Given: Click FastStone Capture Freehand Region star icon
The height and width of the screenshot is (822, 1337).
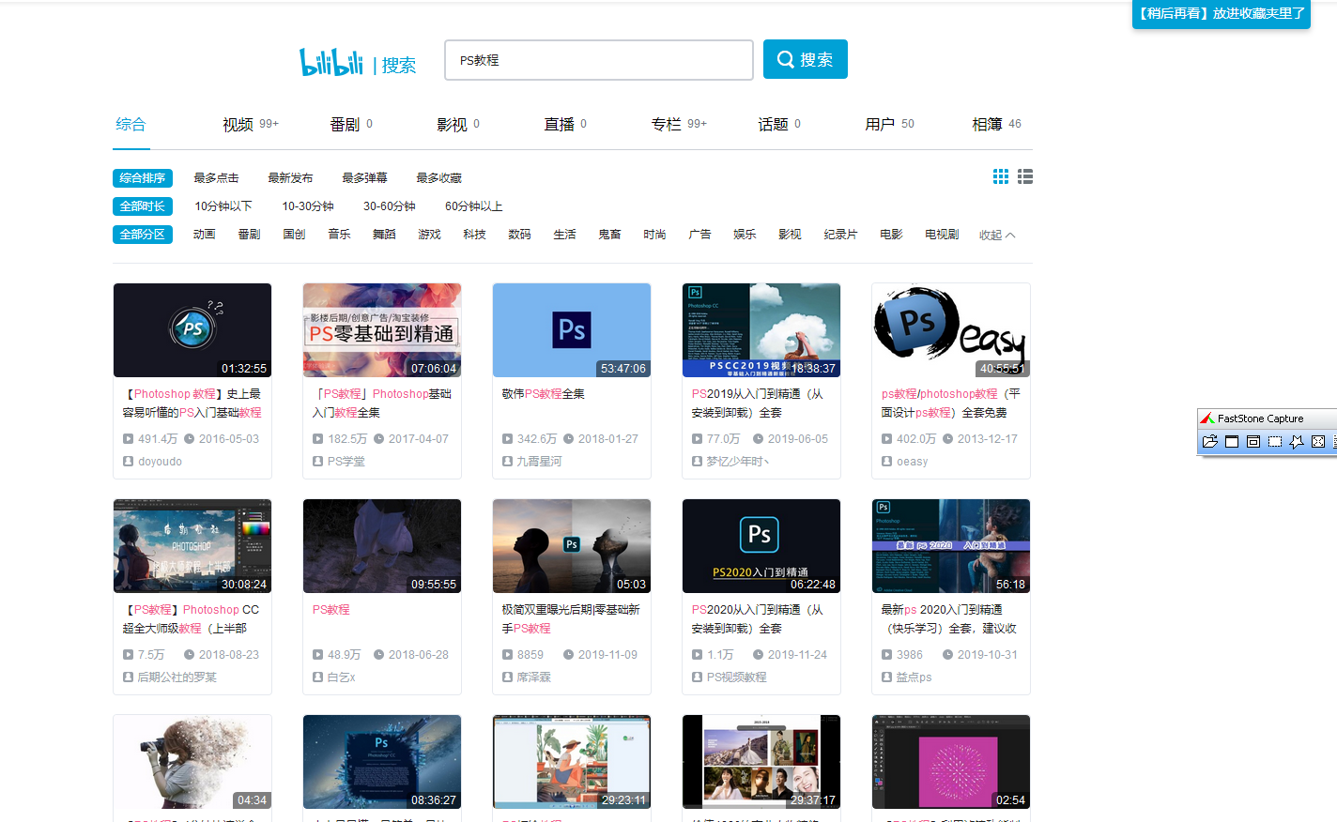Looking at the screenshot, I should point(1297,442).
